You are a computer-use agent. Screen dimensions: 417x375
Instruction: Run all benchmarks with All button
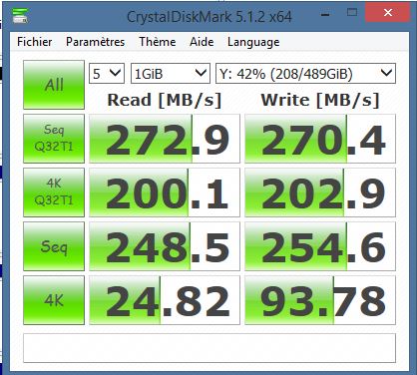[x=54, y=85]
